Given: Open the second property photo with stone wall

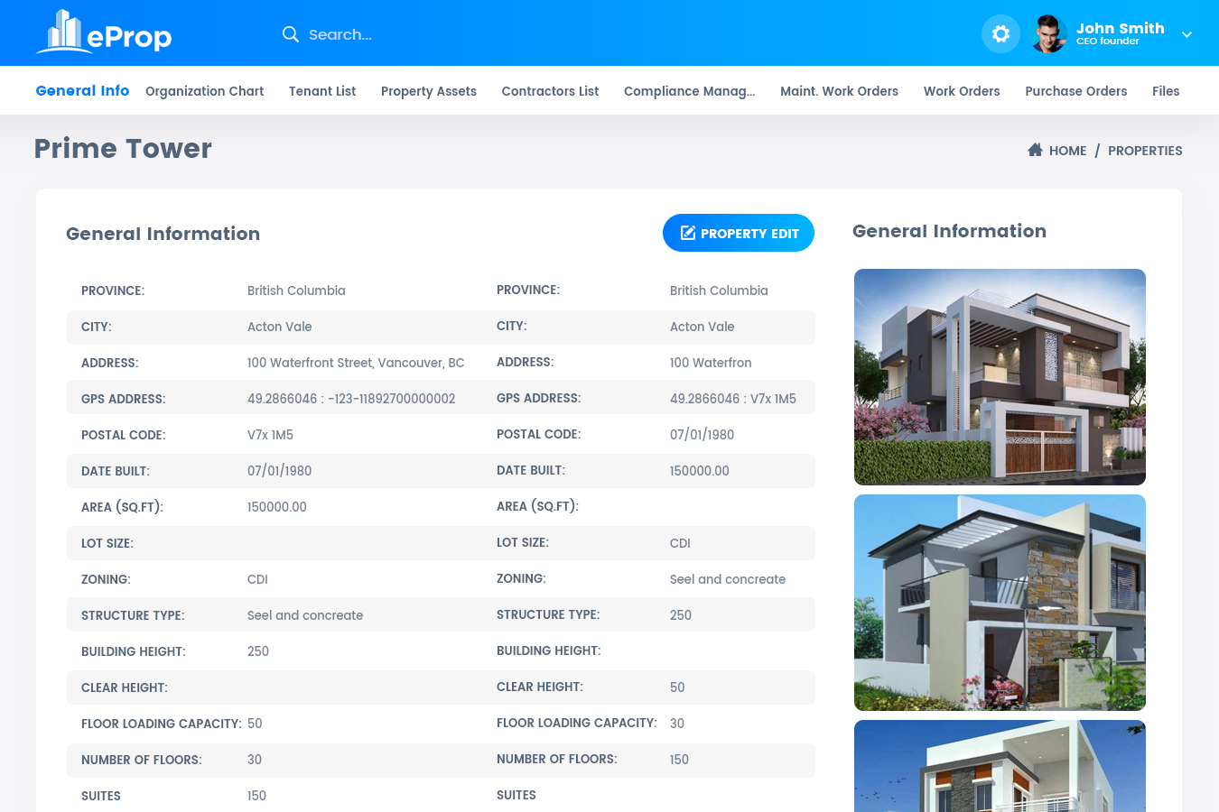Looking at the screenshot, I should (x=1000, y=603).
